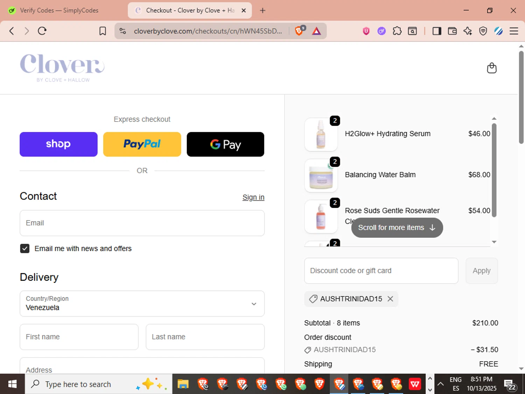525x394 pixels.
Task: Bookmark this page with bookmark icon
Action: [x=103, y=31]
